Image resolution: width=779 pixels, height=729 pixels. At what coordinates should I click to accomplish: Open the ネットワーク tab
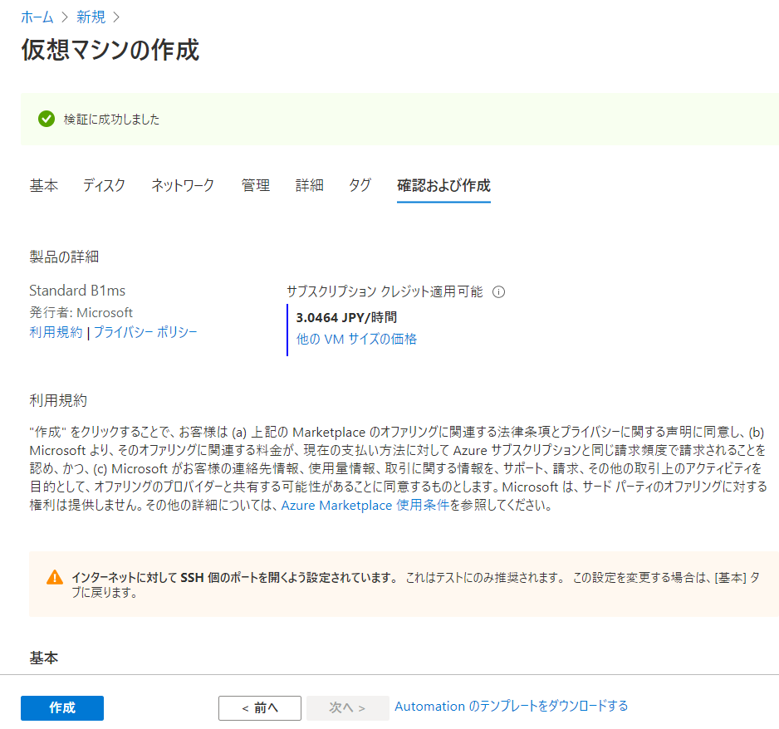click(182, 186)
